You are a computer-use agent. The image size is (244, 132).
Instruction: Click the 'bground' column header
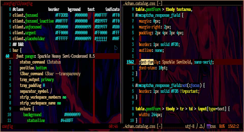tap(74, 9)
